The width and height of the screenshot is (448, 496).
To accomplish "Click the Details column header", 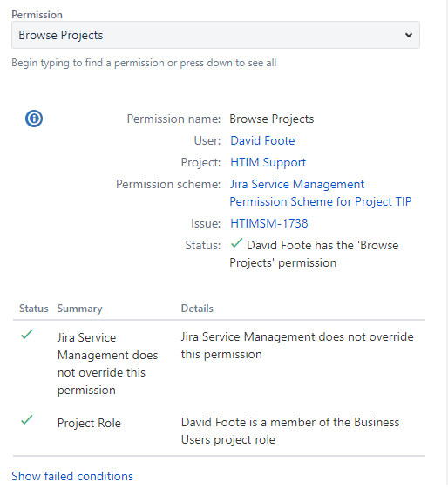I will tap(197, 309).
